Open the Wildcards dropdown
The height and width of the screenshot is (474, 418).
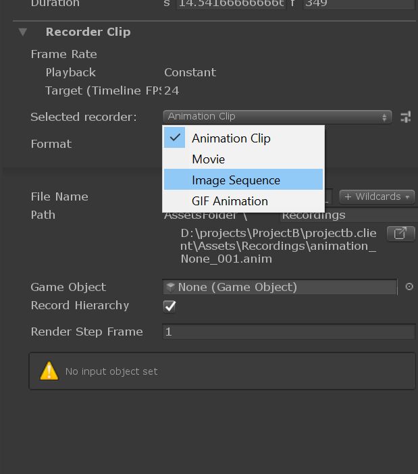pos(377,196)
